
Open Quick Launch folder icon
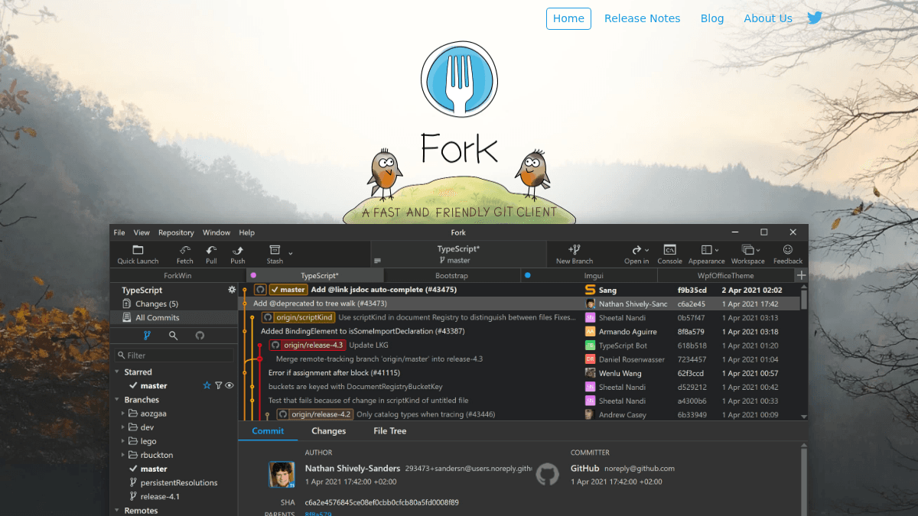(x=138, y=250)
